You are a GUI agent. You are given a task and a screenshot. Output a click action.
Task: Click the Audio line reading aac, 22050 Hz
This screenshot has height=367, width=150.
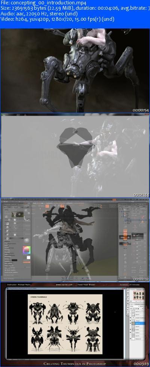[x=39, y=14]
